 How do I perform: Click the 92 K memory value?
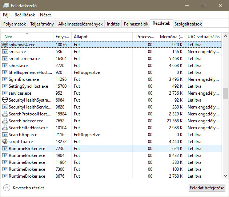pyautogui.click(x=178, y=100)
